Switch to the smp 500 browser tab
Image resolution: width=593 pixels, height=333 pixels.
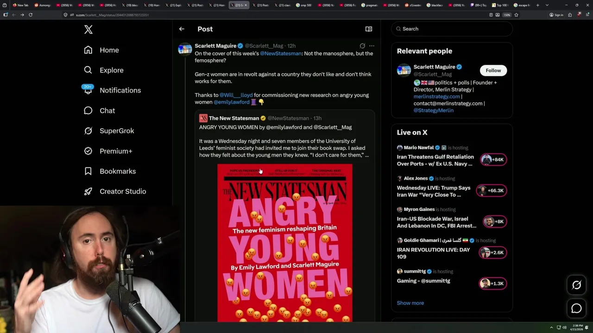(305, 5)
